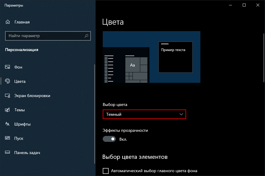265x176 pixels.
Task: Click the Экран блокировки icon
Action: (x=7, y=96)
